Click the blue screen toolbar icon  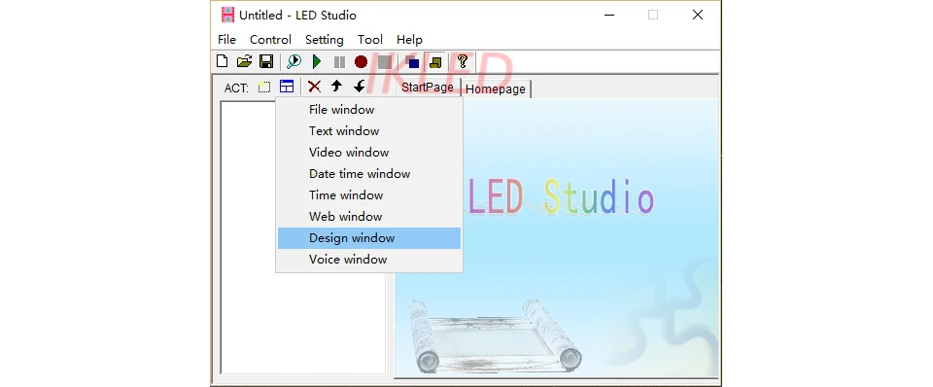412,61
